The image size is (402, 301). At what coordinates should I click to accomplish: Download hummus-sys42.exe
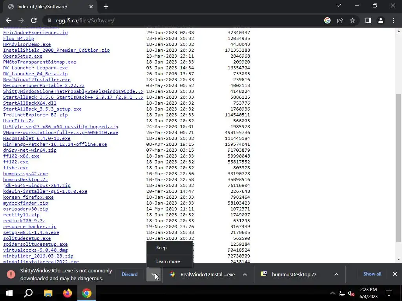(x=26, y=174)
